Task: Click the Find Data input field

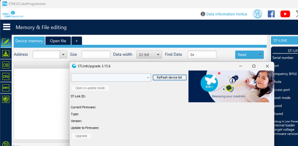Action: tap(202, 55)
